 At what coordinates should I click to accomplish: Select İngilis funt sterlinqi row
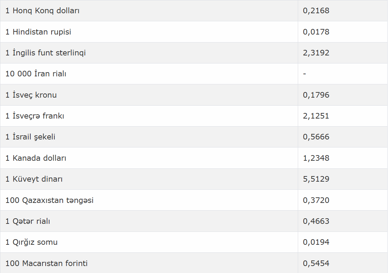point(194,53)
